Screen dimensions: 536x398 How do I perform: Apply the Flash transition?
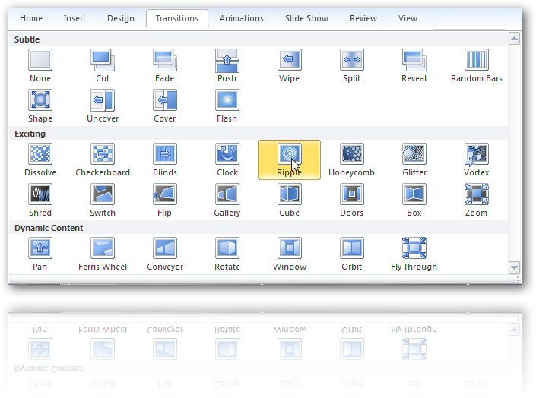coord(227,106)
